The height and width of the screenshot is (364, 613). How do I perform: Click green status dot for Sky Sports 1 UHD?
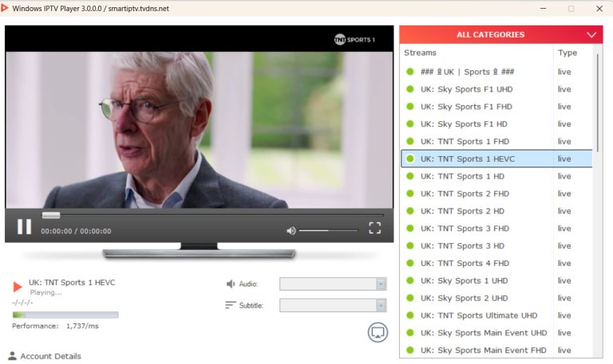409,280
